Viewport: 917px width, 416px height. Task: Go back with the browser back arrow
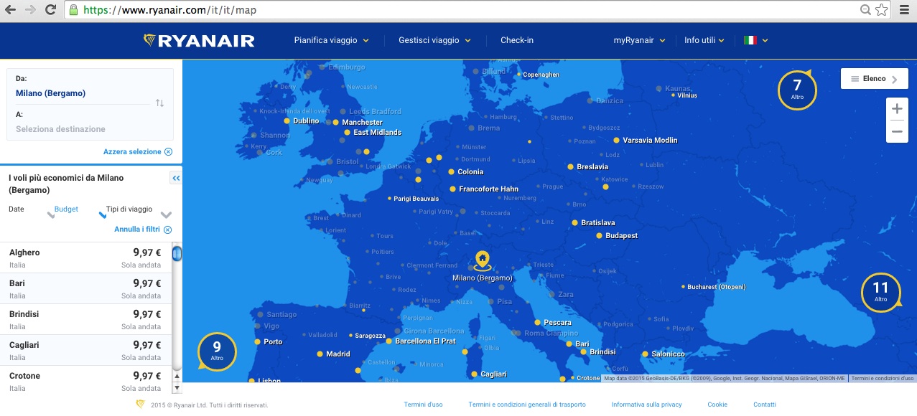(x=11, y=10)
